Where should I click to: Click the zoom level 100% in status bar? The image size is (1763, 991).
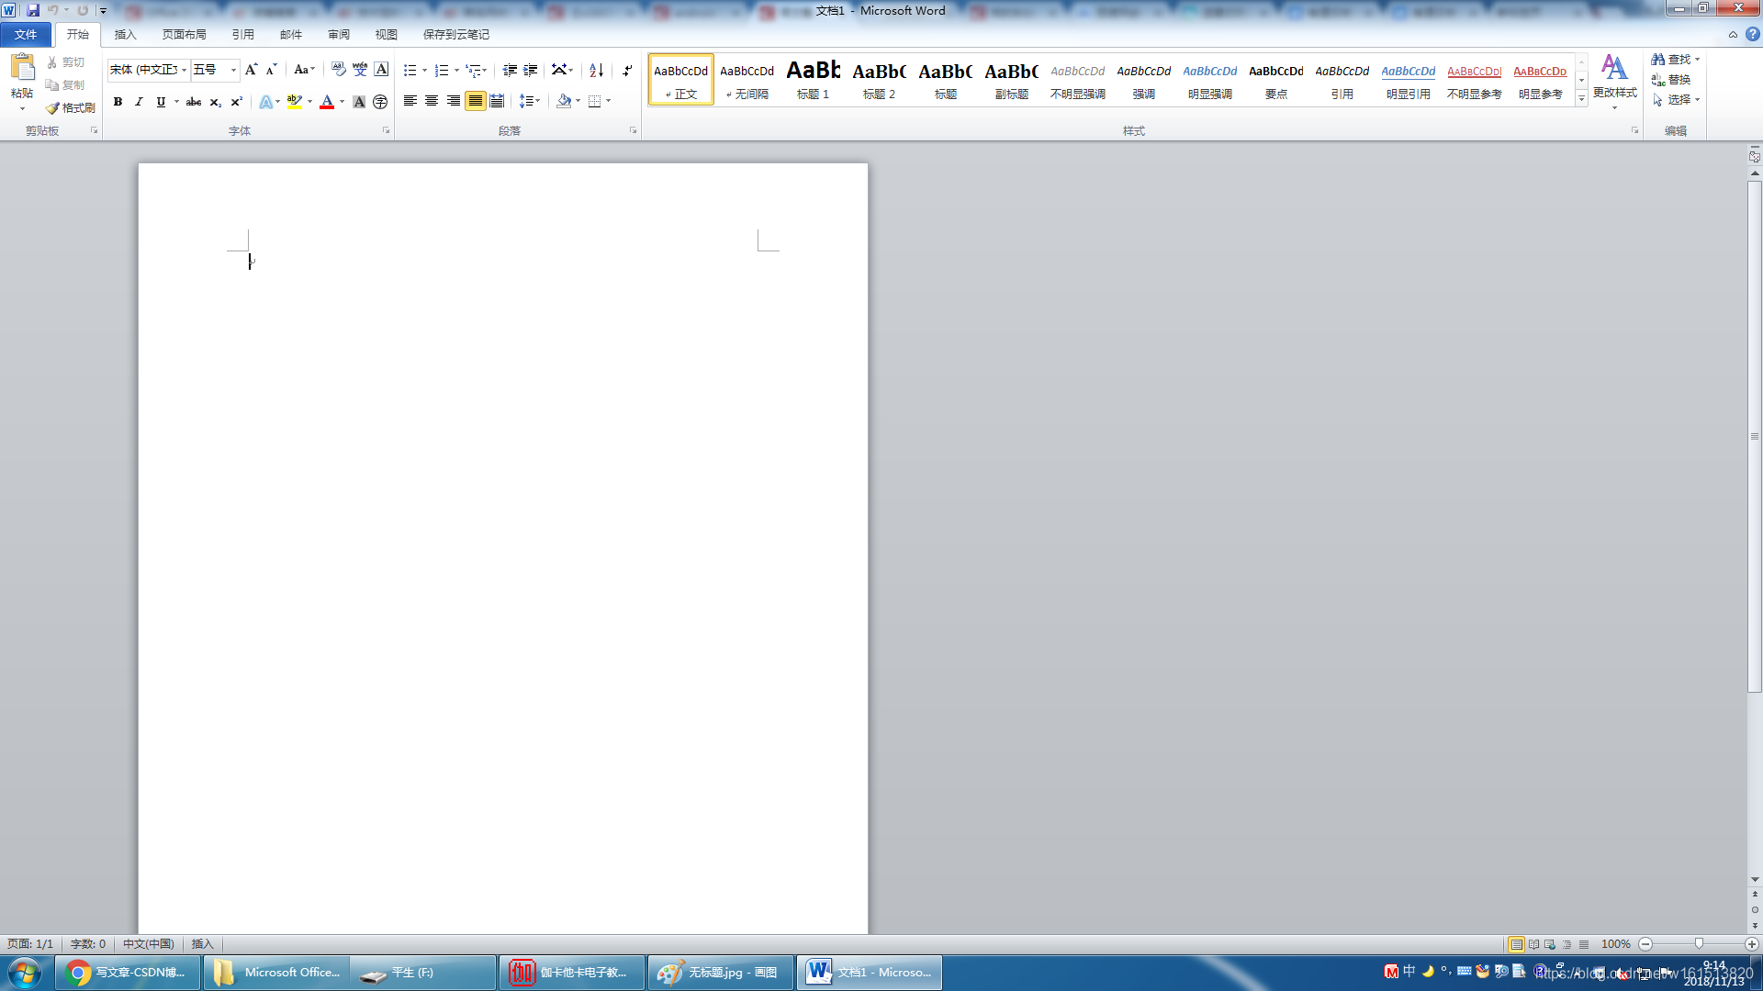(1615, 944)
